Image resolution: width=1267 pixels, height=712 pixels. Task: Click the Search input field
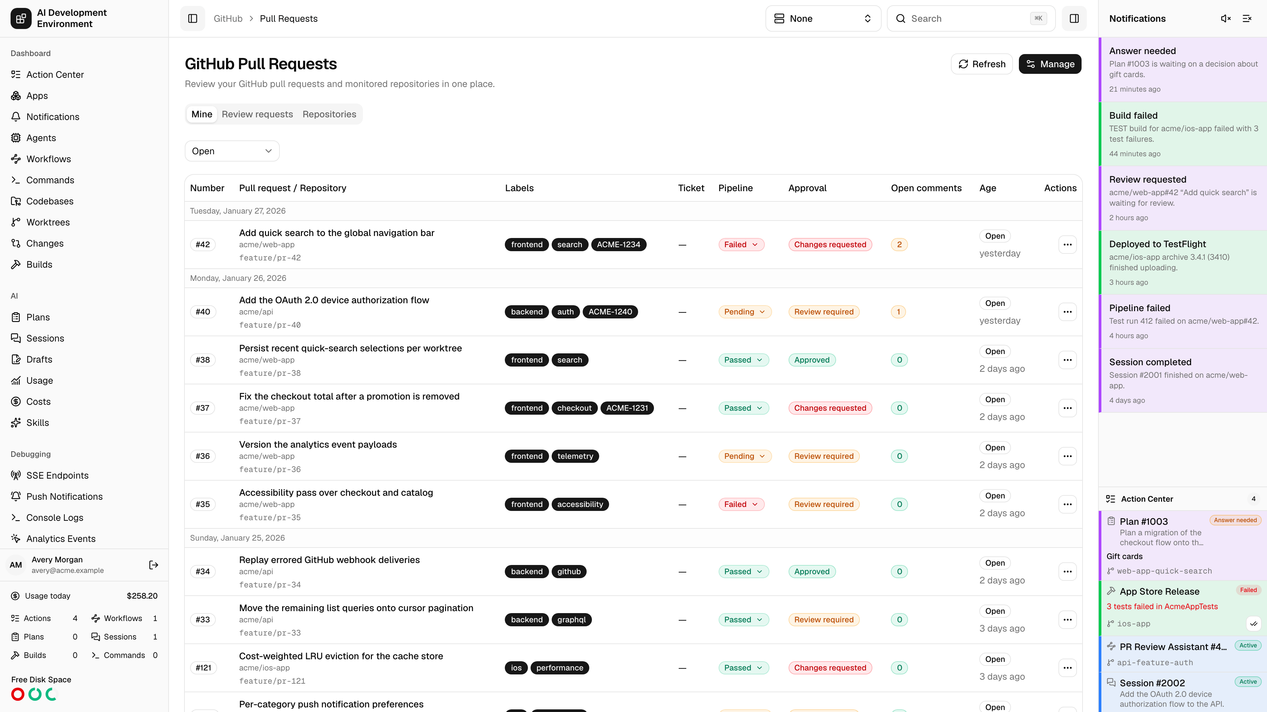pyautogui.click(x=971, y=19)
